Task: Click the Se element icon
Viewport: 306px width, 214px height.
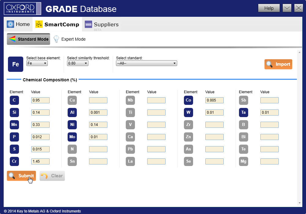Action: tap(188, 161)
